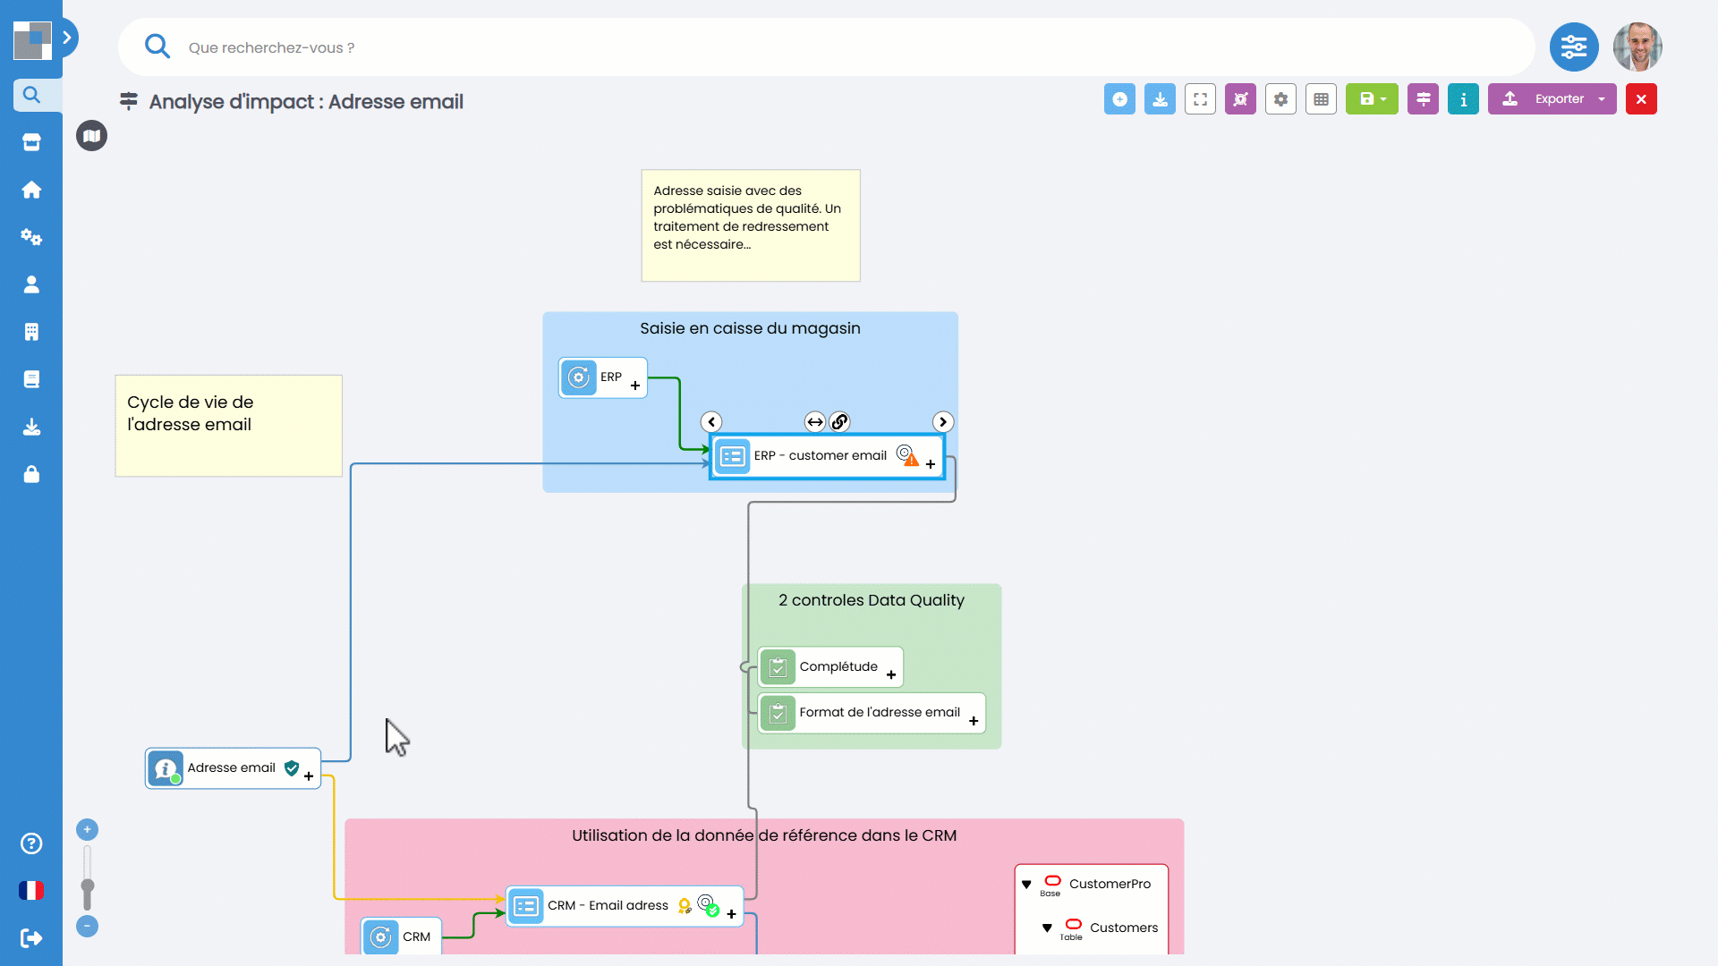Click the zoom in plus button
The image size is (1718, 966).
point(87,830)
